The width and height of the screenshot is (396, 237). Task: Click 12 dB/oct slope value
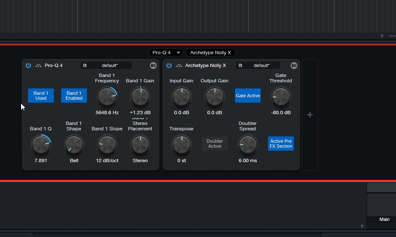coord(107,160)
